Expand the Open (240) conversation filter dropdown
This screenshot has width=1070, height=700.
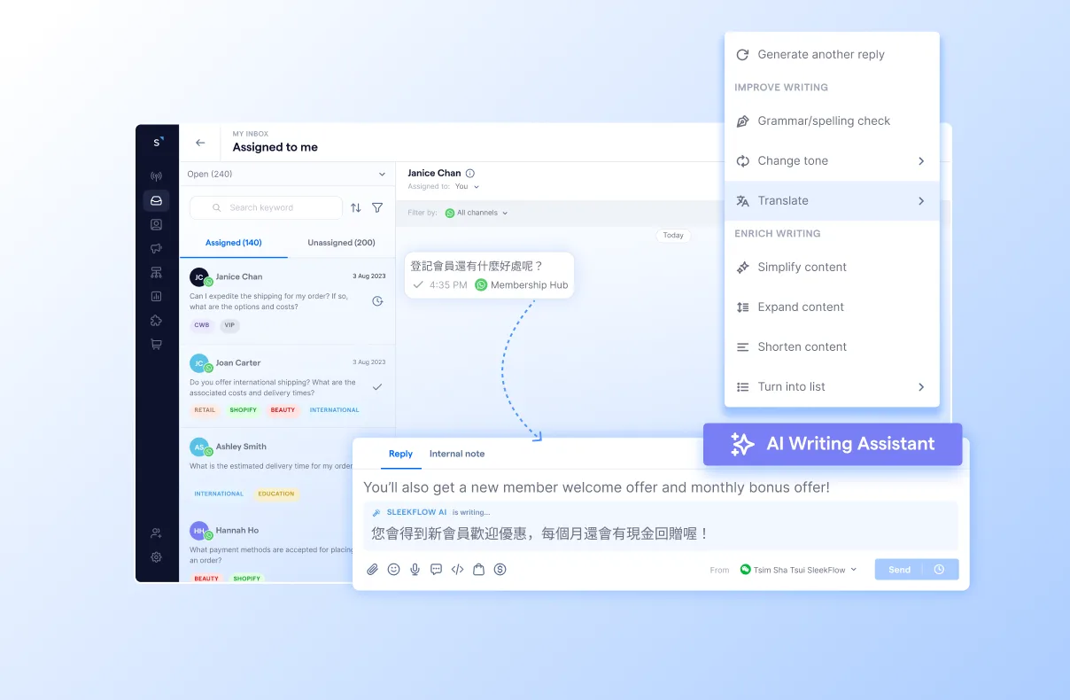[x=286, y=174]
